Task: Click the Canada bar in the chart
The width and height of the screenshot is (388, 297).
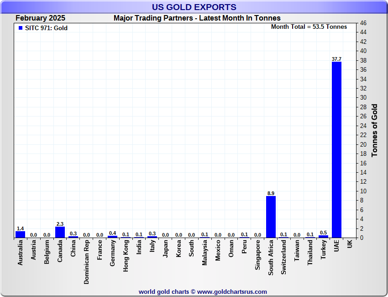Action: tap(60, 232)
